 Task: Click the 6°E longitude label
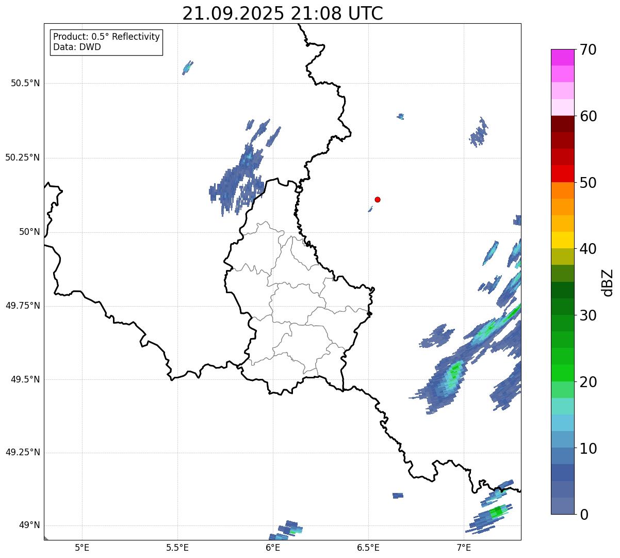(x=273, y=547)
